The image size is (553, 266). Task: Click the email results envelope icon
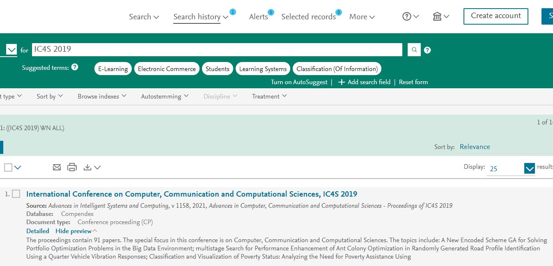[57, 167]
